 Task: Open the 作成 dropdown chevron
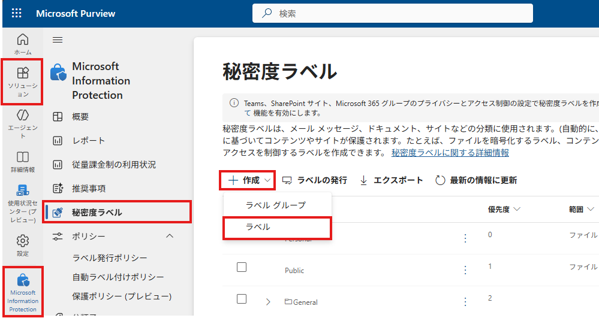coord(268,180)
